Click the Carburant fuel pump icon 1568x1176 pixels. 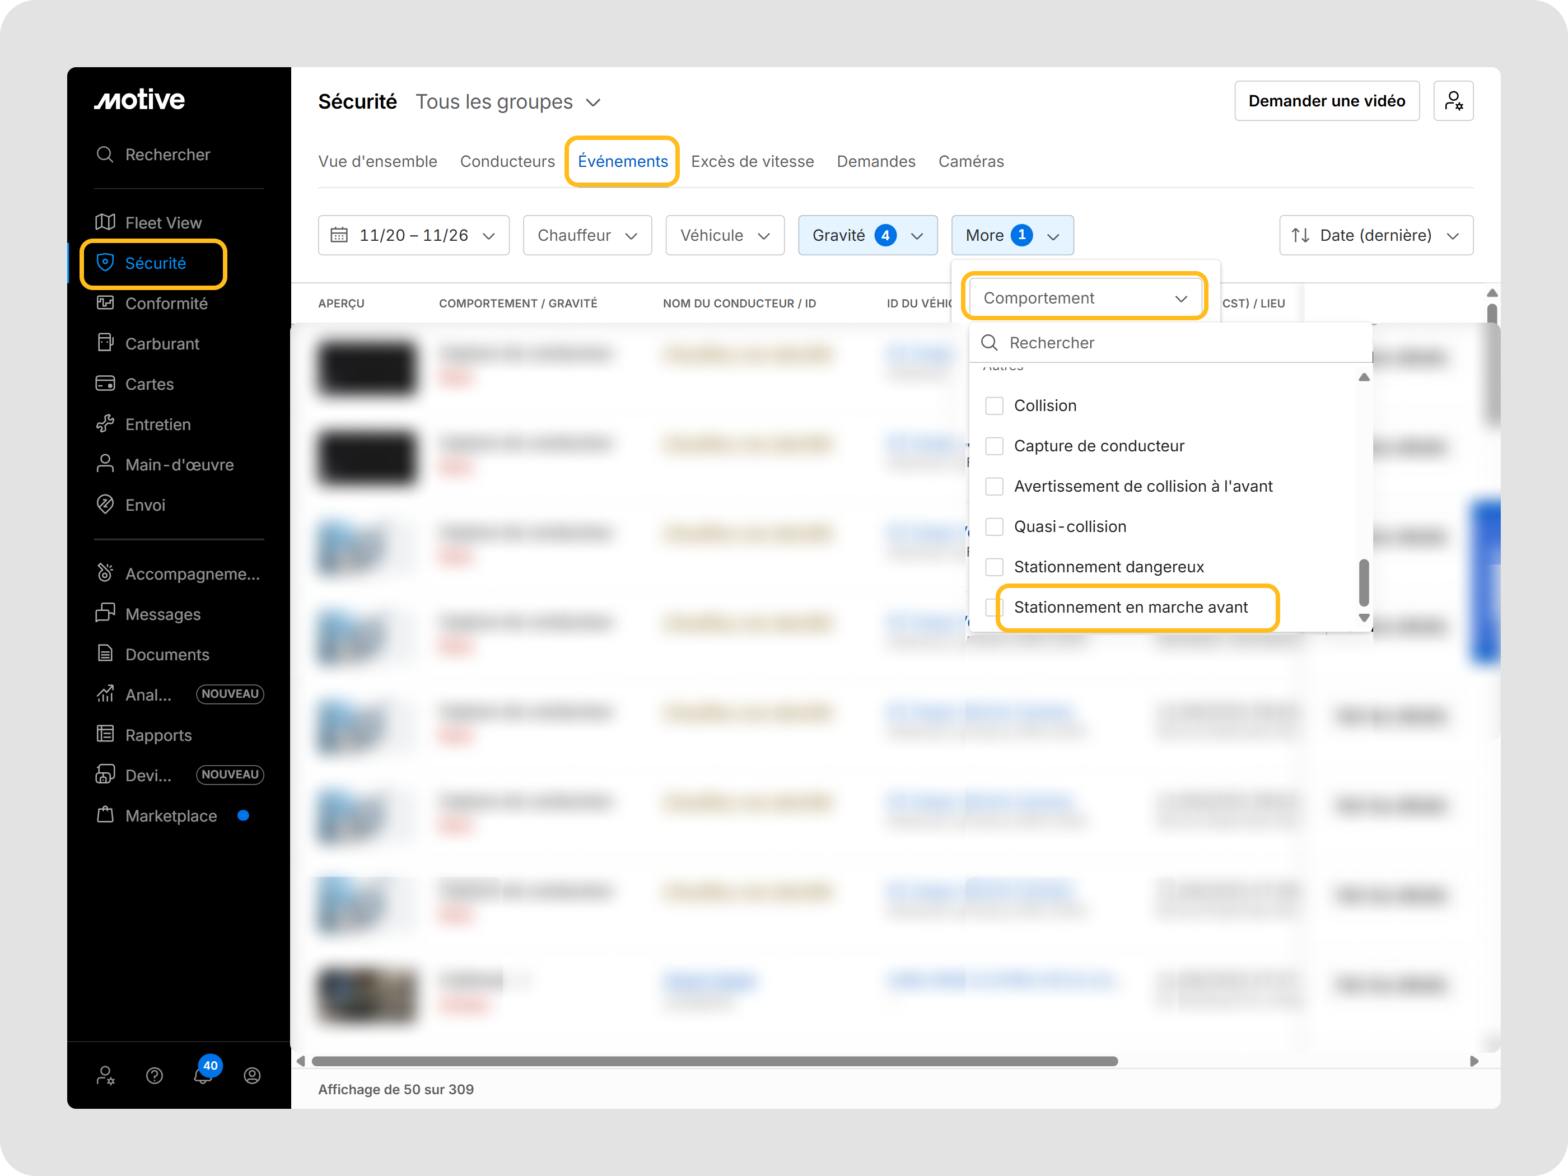click(x=105, y=343)
